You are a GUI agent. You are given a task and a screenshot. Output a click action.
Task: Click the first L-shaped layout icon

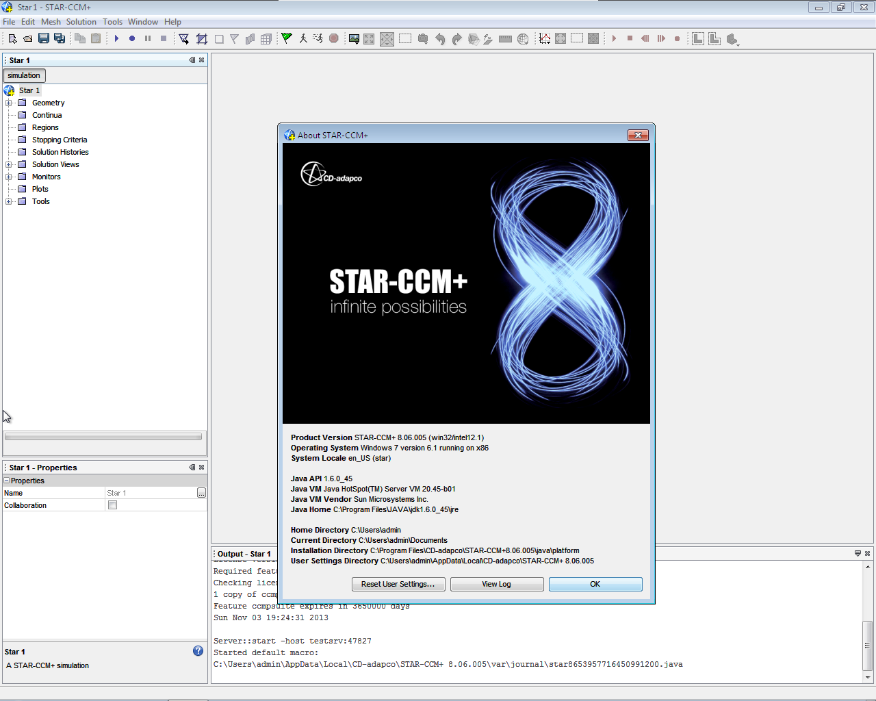pos(698,39)
